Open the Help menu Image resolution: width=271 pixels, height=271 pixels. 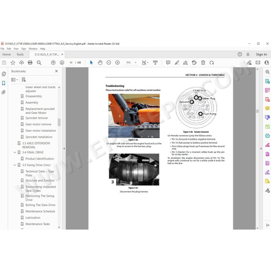(x=43, y=49)
